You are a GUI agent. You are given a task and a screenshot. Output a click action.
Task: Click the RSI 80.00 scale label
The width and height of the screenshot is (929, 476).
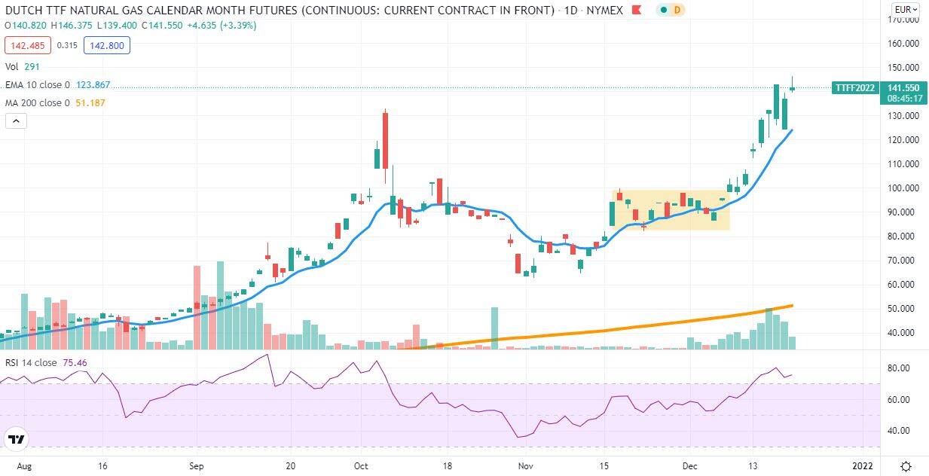900,368
